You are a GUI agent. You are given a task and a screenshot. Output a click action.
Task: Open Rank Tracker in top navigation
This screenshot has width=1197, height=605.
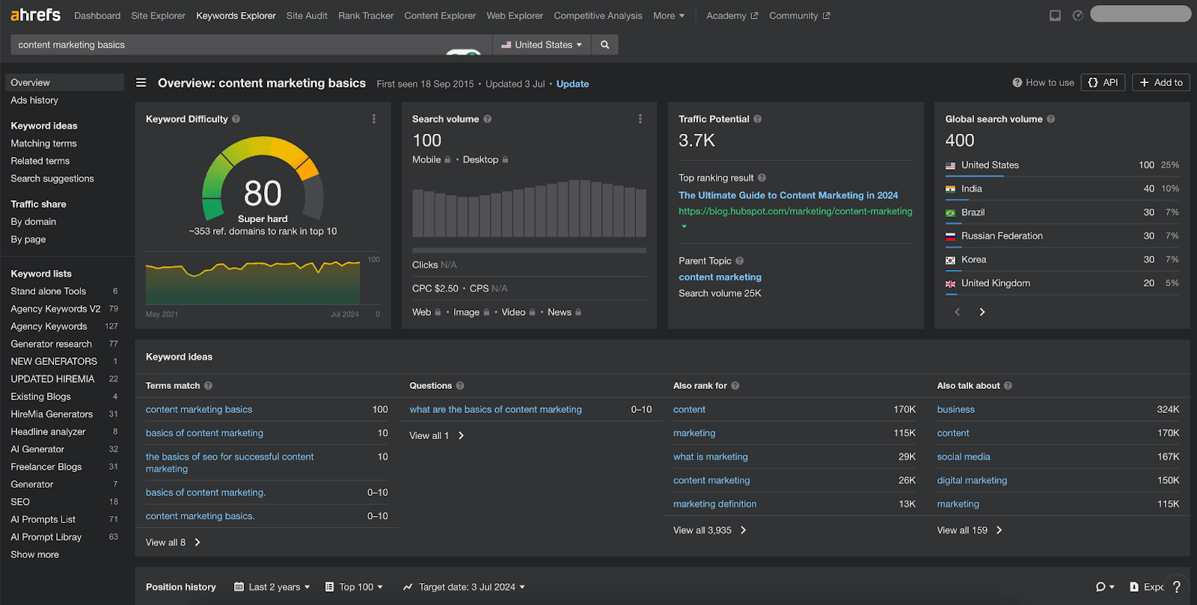click(366, 16)
